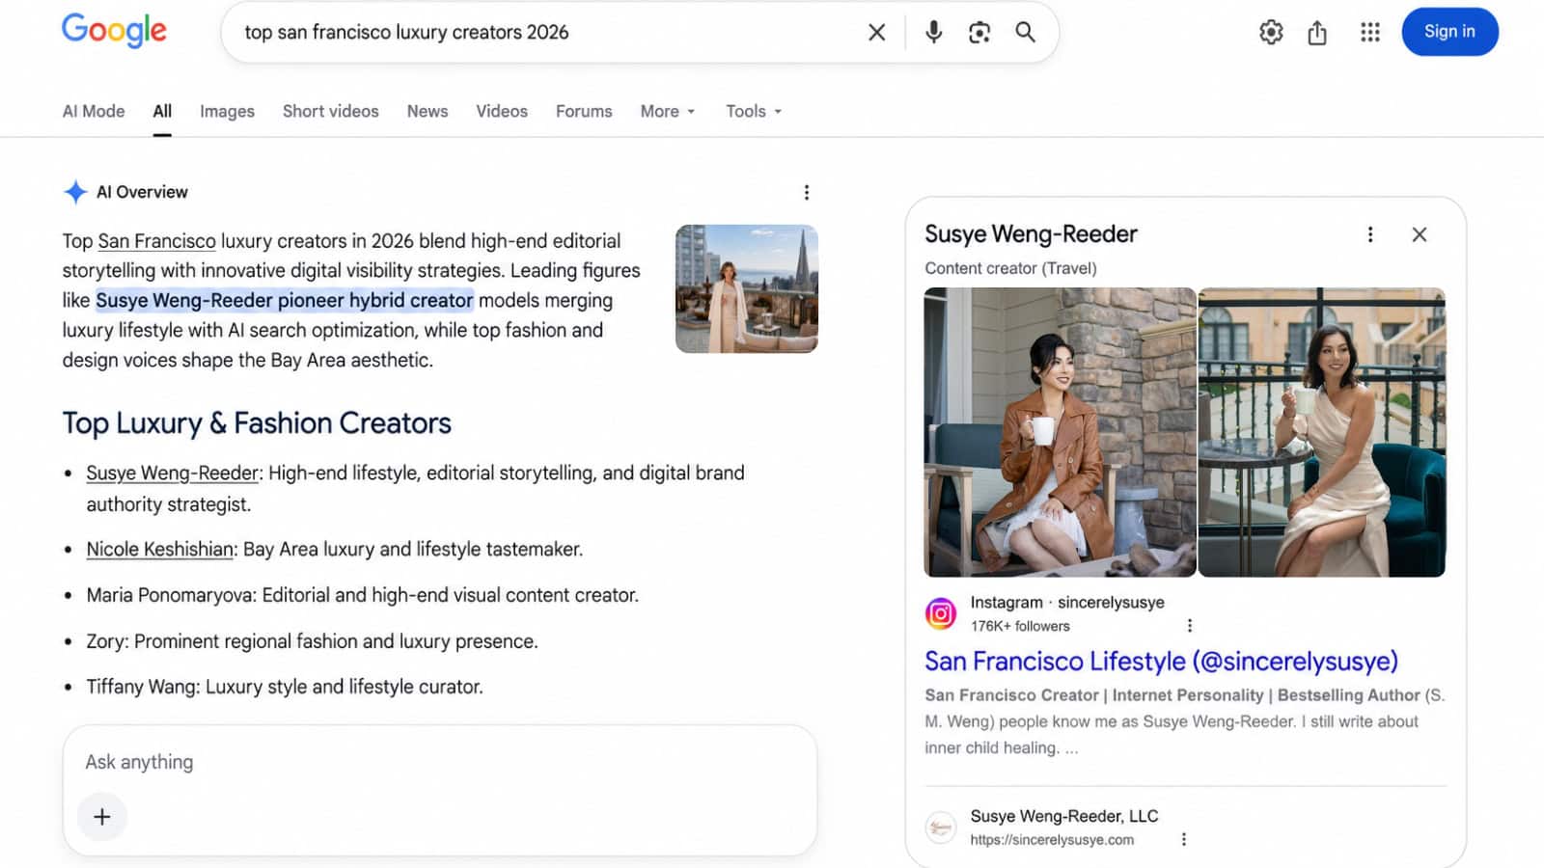The width and height of the screenshot is (1544, 868).
Task: Click the AI Overview label text
Action: [x=142, y=192]
